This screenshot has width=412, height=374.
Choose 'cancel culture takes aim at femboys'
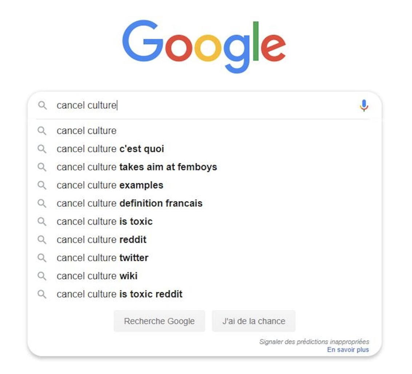tap(137, 167)
